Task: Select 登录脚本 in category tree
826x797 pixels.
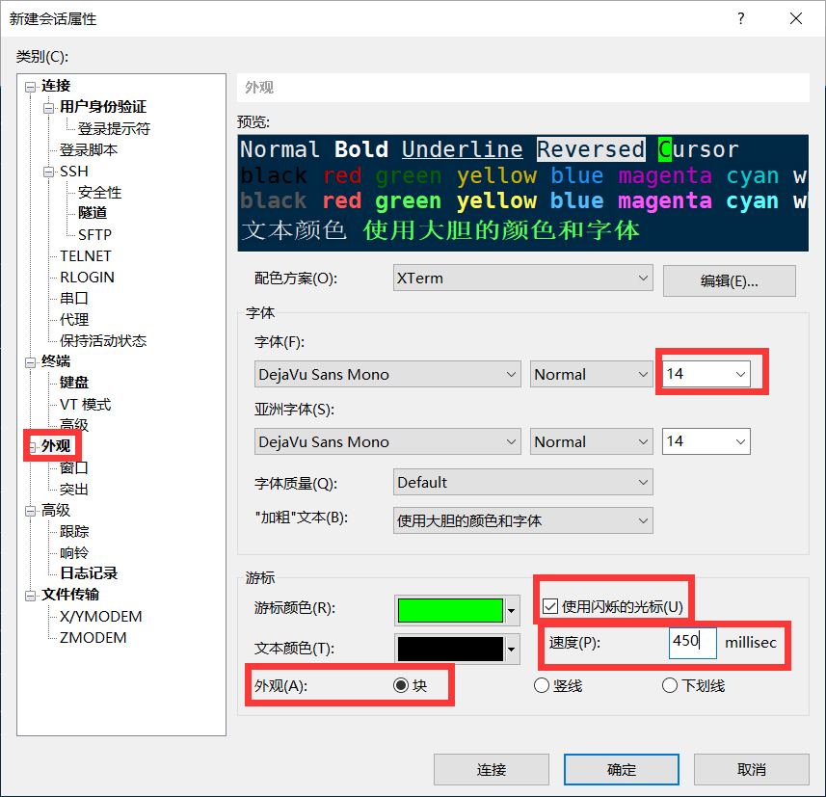Action: pyautogui.click(x=89, y=150)
